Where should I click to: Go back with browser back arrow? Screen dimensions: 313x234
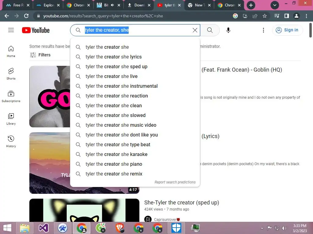(7, 16)
